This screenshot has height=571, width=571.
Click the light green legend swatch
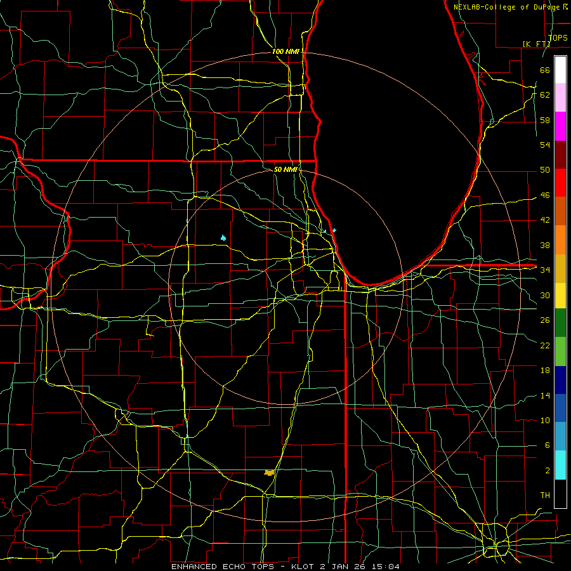click(560, 351)
